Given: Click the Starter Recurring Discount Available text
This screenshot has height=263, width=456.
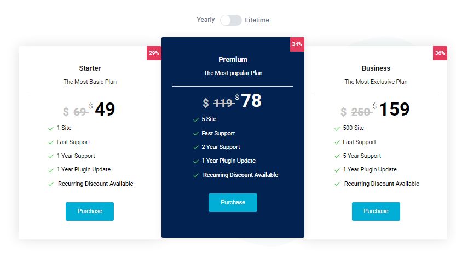Looking at the screenshot, I should pos(95,184).
